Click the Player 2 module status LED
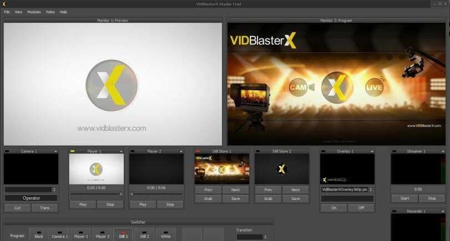450x241 pixels. pyautogui.click(x=132, y=151)
